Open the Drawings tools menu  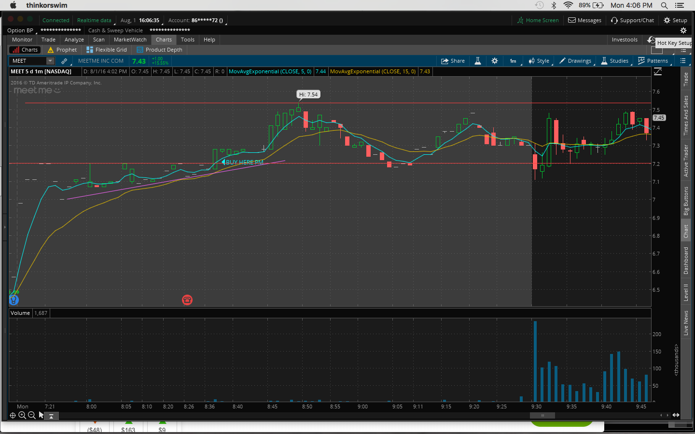[575, 61]
